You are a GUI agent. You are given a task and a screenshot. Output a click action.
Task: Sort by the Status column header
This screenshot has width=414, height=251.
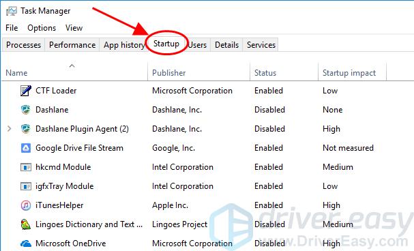265,73
